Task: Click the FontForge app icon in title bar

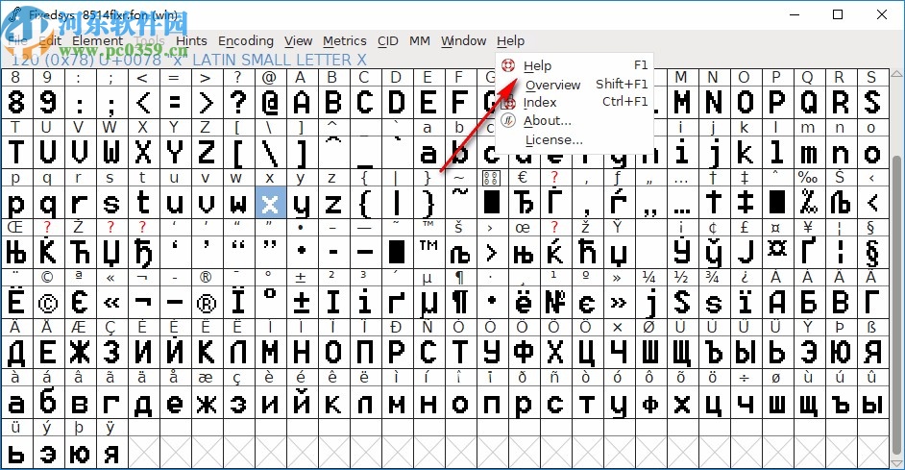Action: (15, 15)
